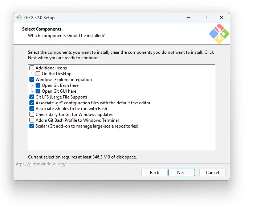
Task: Uncheck Associate .git* configuration files option
Action: (x=32, y=103)
